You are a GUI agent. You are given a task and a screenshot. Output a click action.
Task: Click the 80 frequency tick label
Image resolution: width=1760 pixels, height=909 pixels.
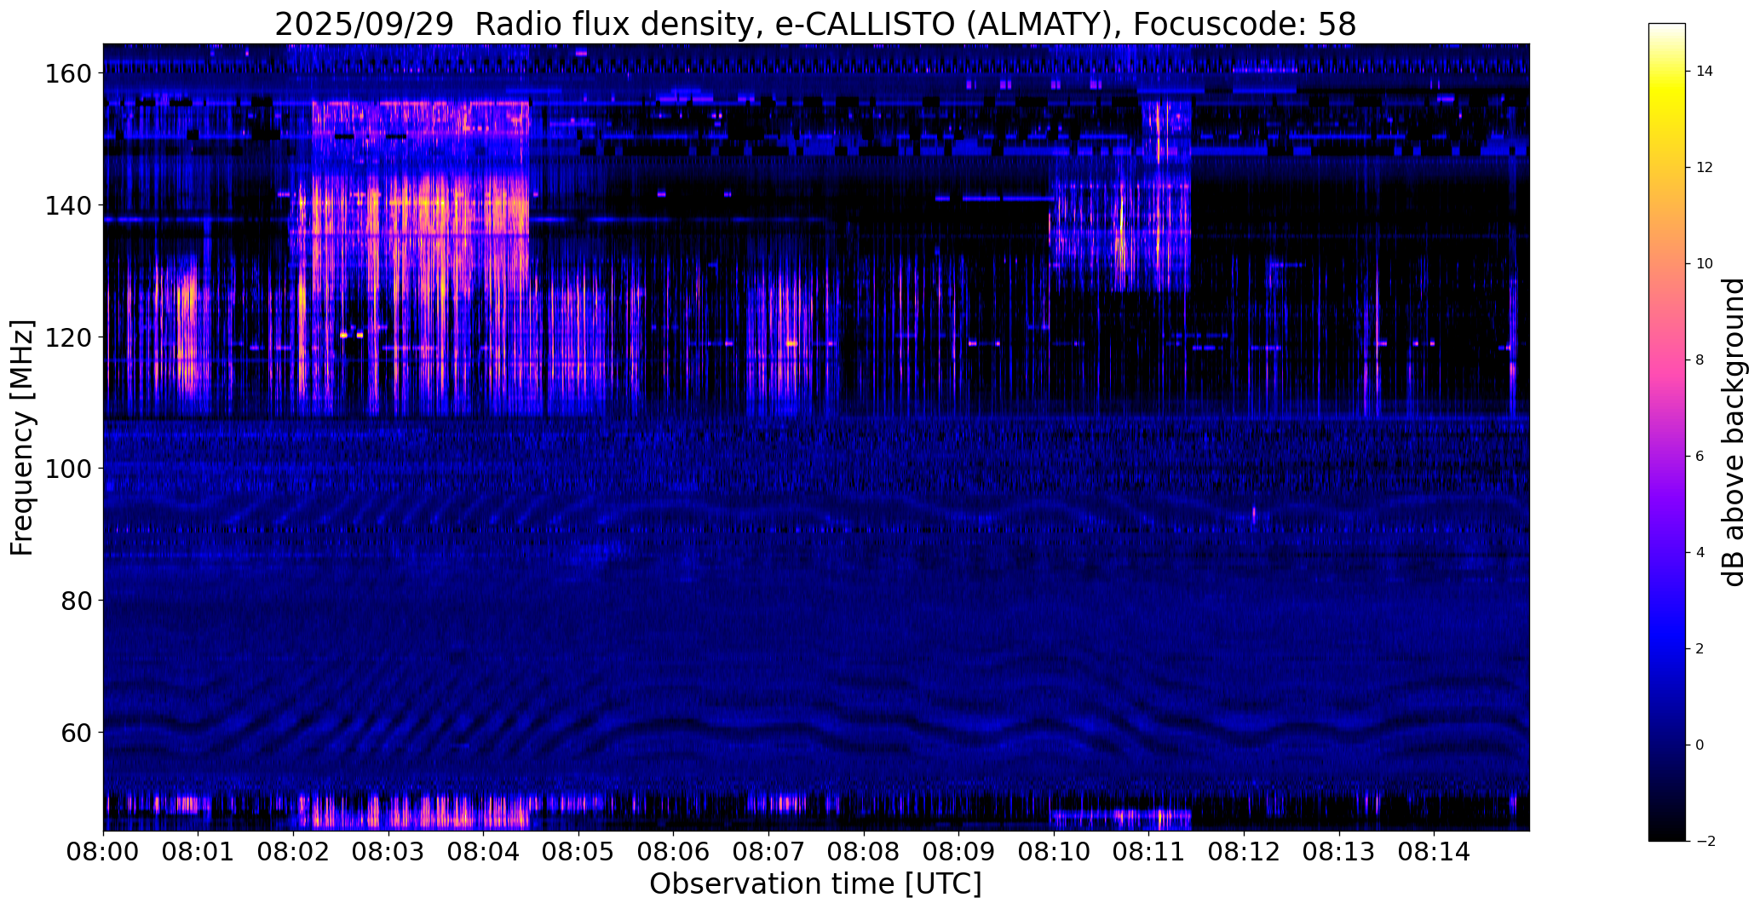(x=76, y=601)
